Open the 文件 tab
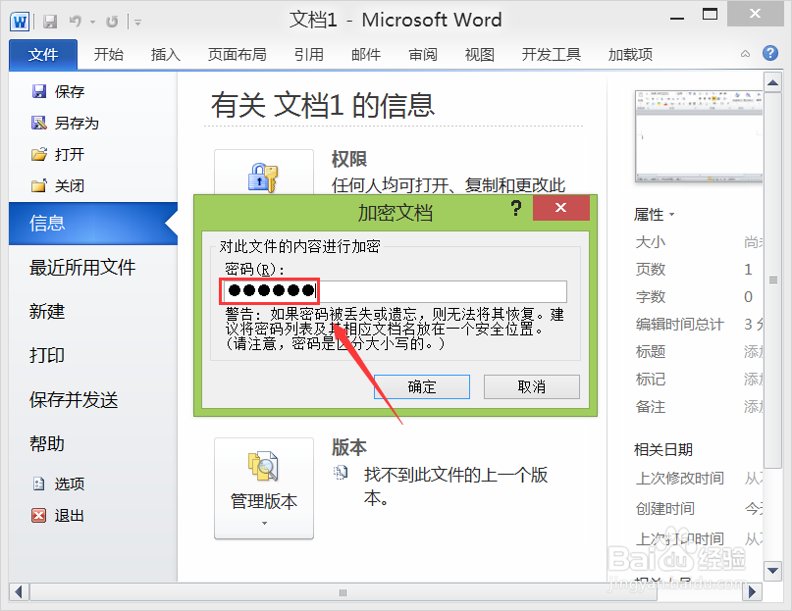Image resolution: width=792 pixels, height=611 pixels. click(43, 54)
